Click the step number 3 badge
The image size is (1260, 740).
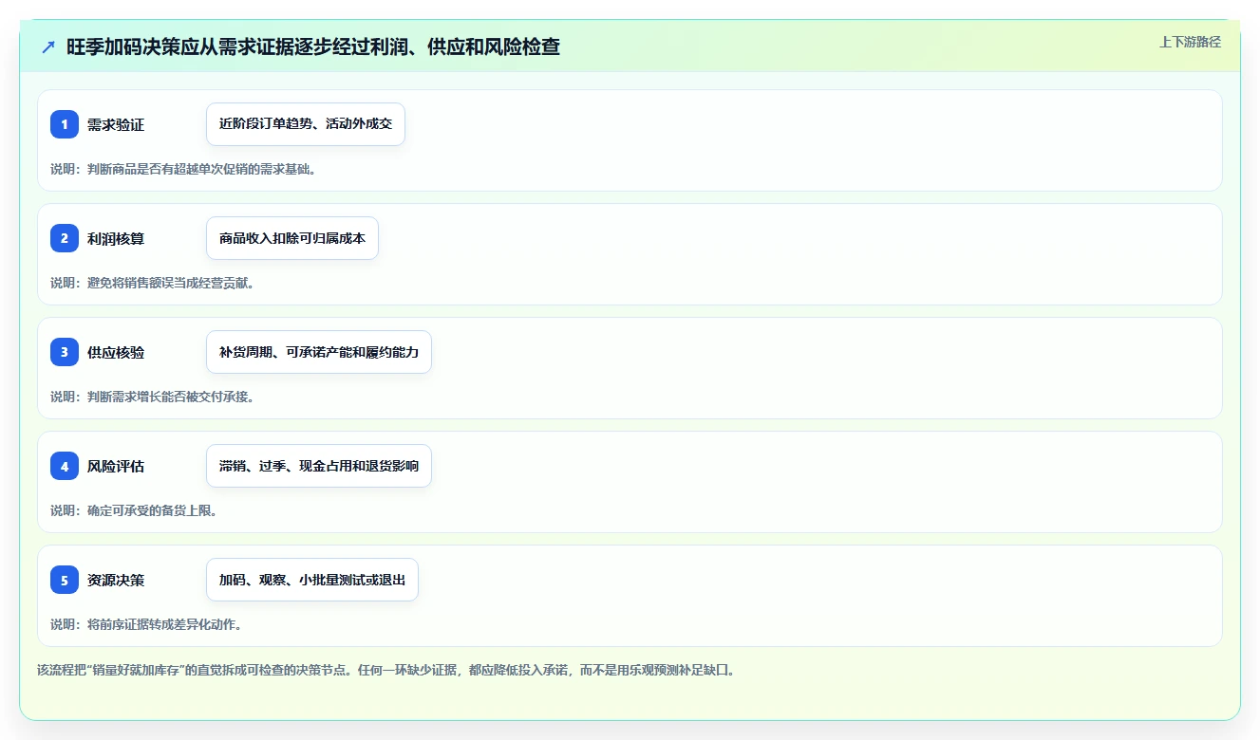(x=65, y=352)
